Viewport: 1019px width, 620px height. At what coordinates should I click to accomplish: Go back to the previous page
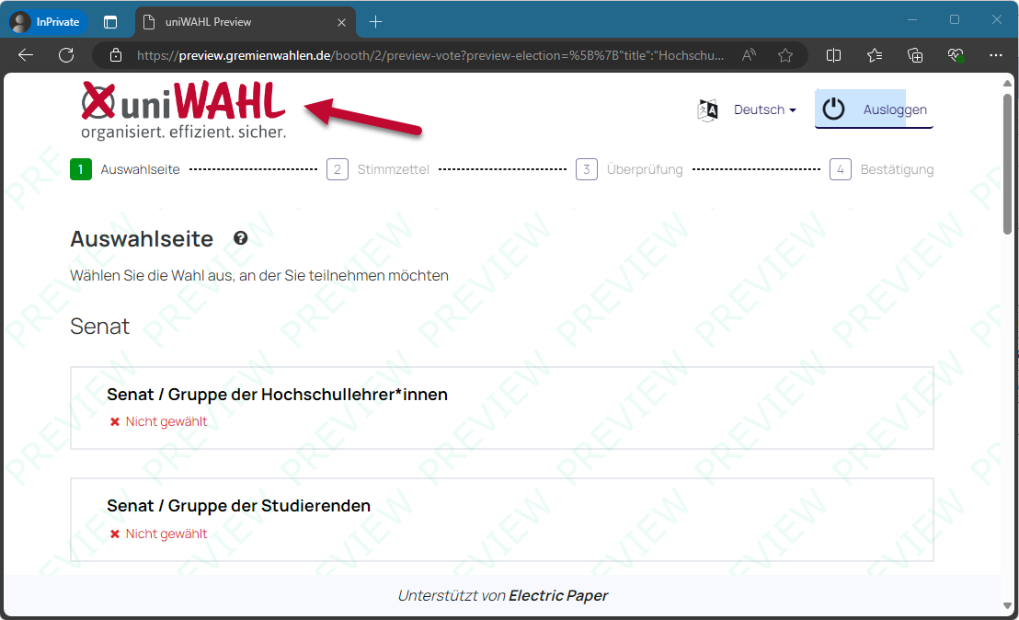[x=26, y=55]
